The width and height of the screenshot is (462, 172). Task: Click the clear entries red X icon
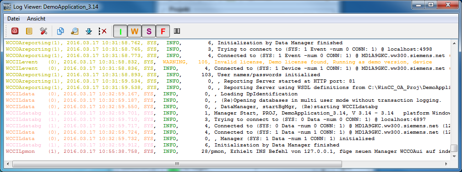(x=103, y=31)
